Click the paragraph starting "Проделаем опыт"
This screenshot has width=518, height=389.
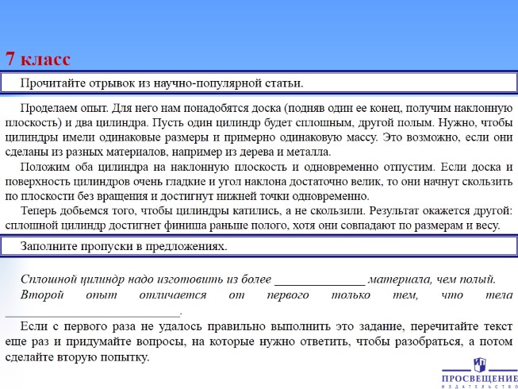pyautogui.click(x=259, y=127)
